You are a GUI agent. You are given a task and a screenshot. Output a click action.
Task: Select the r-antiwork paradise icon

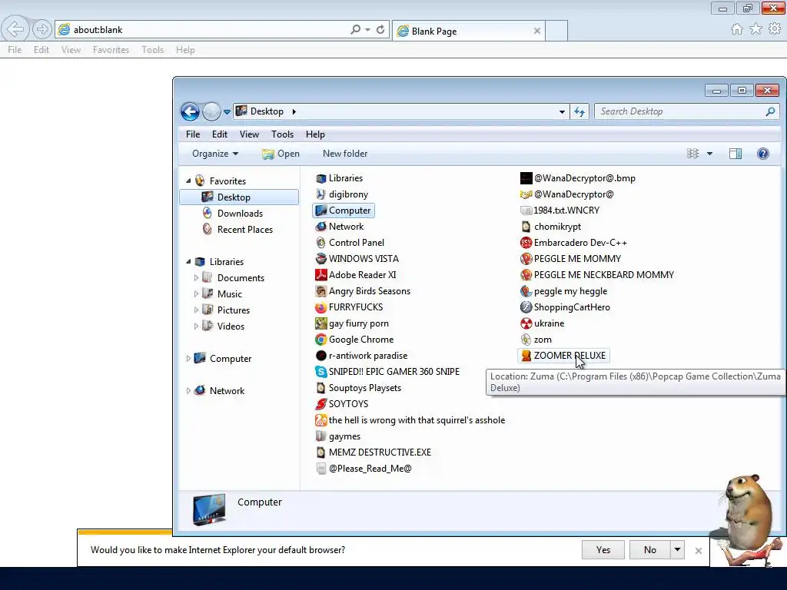pos(320,356)
